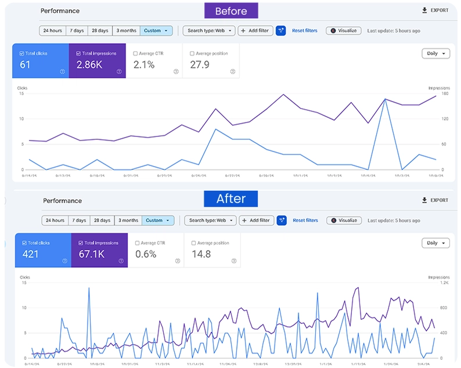
Task: Open help icon on Average CTR 0.6% card
Action: 178,262
